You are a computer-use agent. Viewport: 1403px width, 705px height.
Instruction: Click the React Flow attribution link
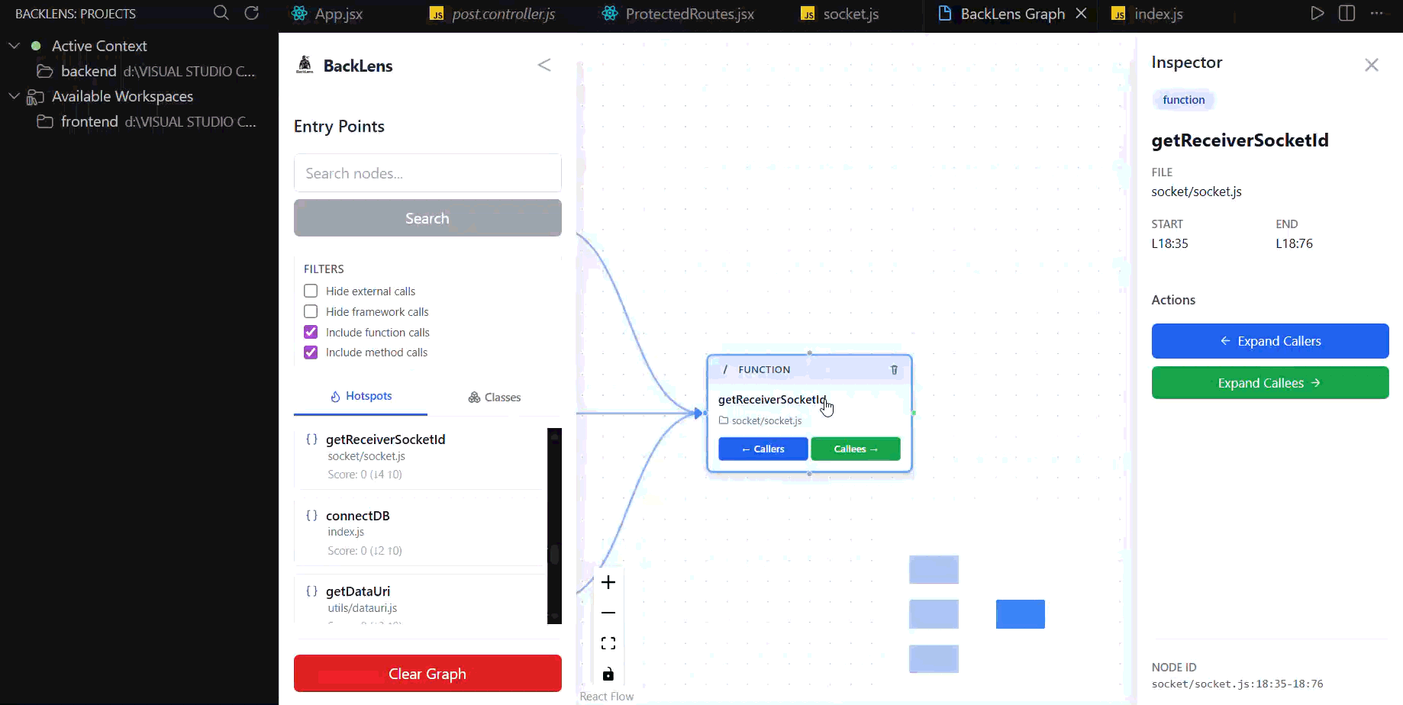[607, 696]
